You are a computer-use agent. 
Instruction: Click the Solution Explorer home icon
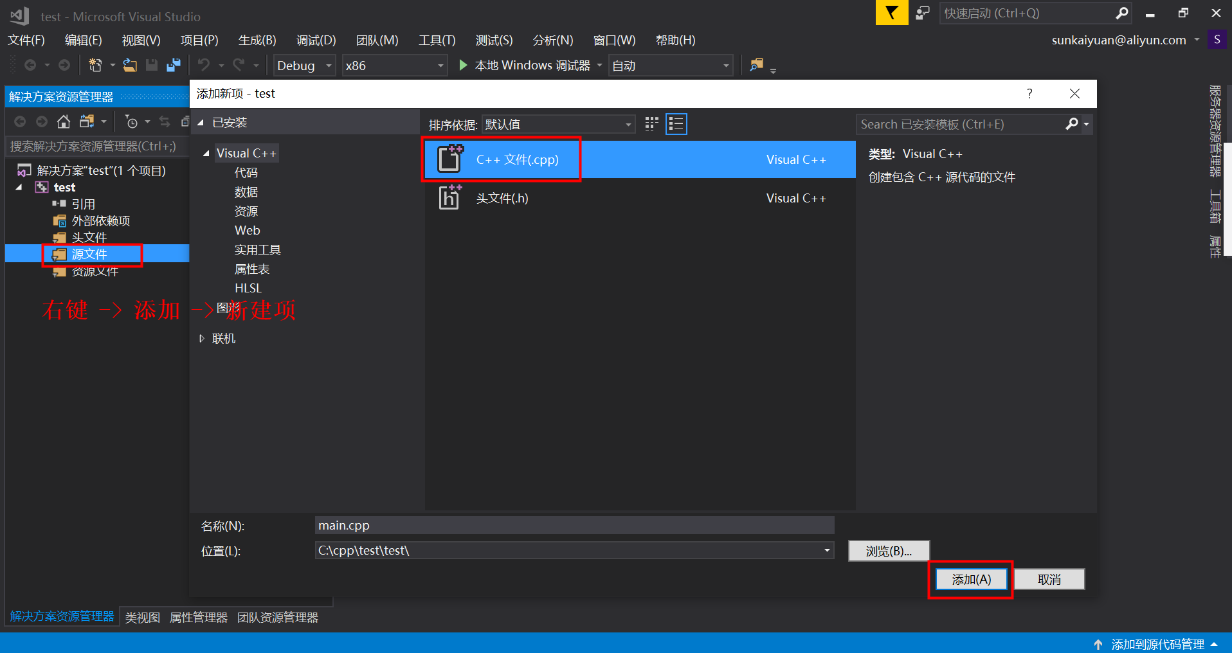(63, 121)
